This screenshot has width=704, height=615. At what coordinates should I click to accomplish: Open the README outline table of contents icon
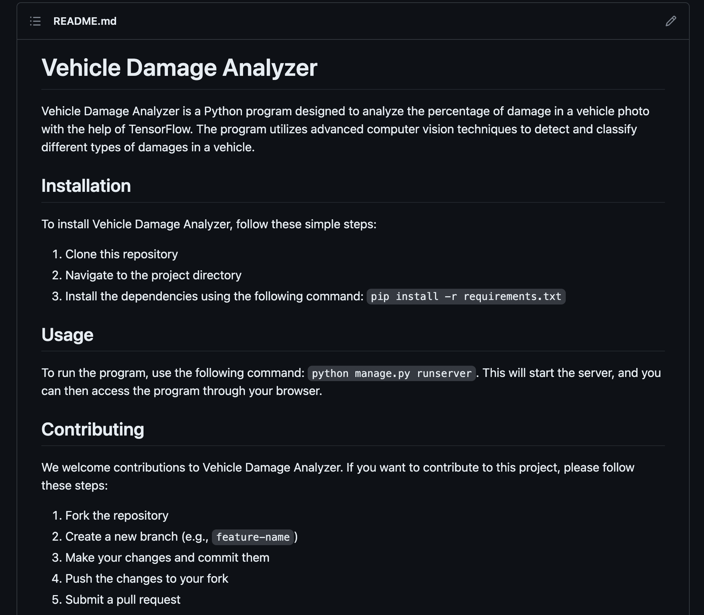(x=35, y=21)
